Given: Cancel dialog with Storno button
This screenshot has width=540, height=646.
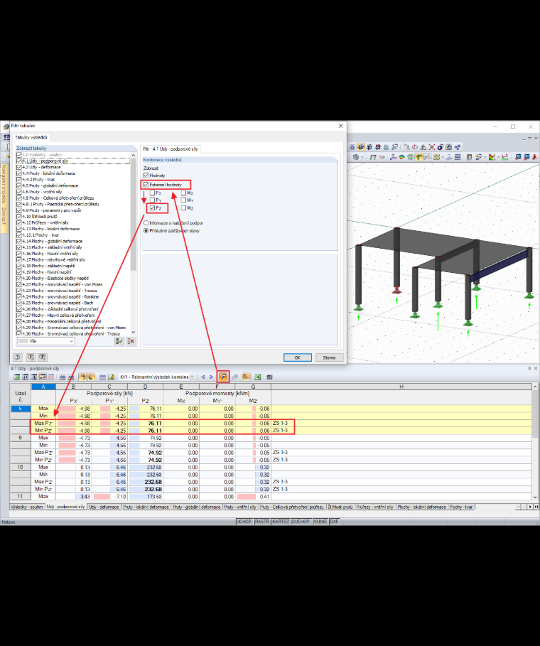Looking at the screenshot, I should pos(329,357).
